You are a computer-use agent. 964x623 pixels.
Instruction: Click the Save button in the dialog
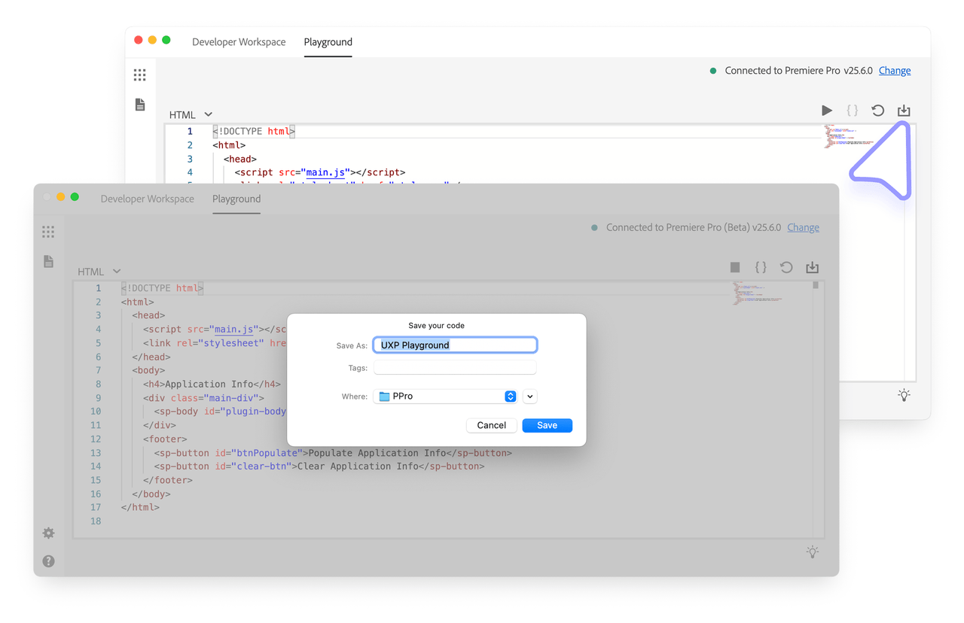pyautogui.click(x=547, y=425)
